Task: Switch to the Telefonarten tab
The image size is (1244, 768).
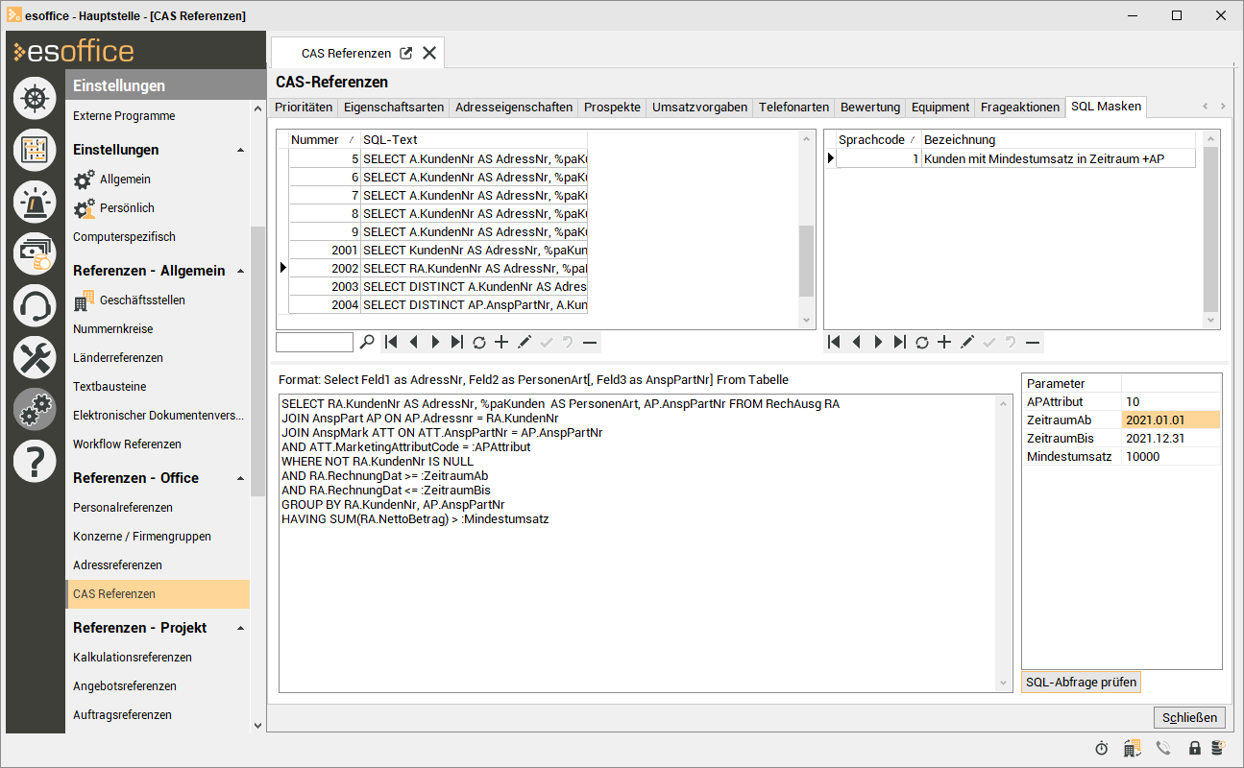Action: pos(794,108)
